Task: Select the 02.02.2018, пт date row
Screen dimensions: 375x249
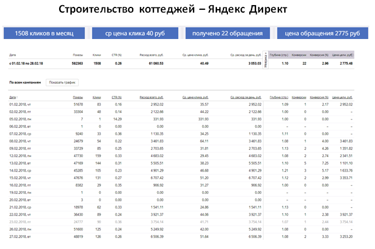Action: (181, 112)
